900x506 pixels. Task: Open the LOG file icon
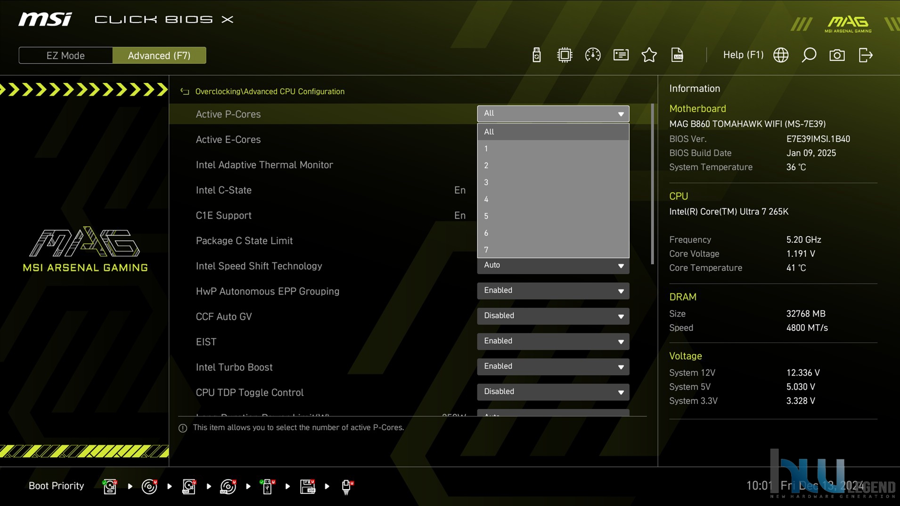point(677,55)
